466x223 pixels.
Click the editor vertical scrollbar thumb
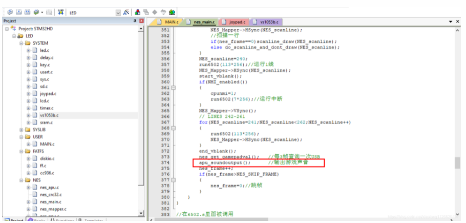[x=457, y=163]
